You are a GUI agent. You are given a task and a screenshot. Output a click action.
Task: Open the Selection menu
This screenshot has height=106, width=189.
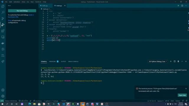17,2
